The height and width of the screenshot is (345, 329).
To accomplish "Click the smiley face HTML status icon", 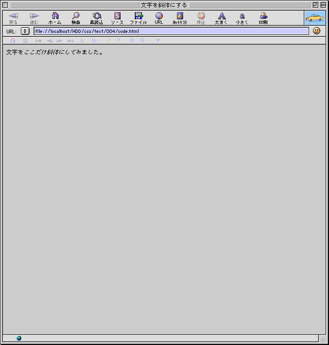I will pos(316,31).
